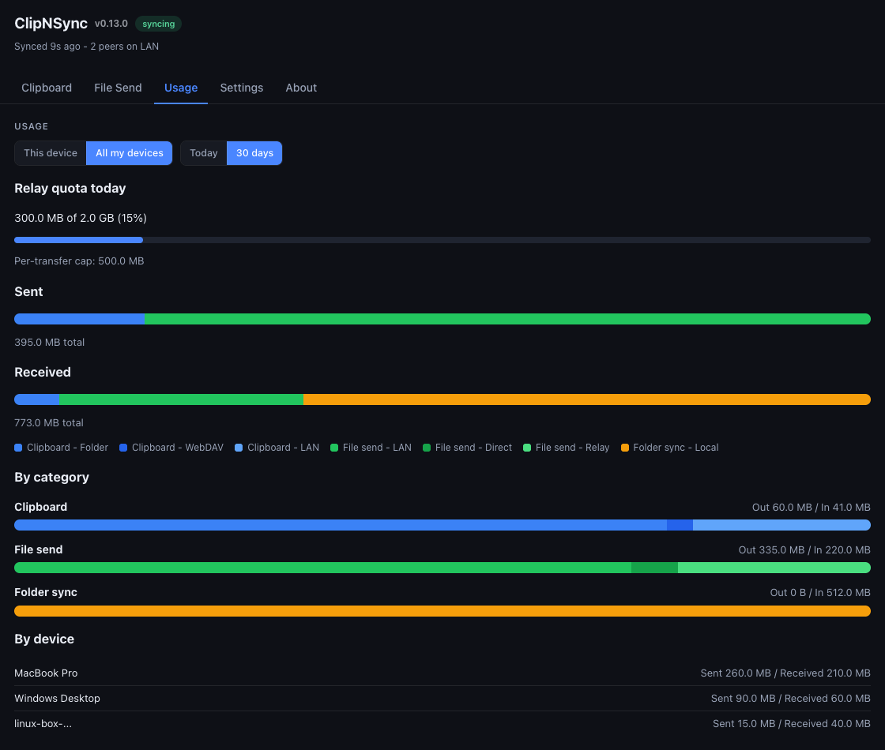Click 'Out 60.0 MB / In 41.0 MB'
The height and width of the screenshot is (750, 885).
[x=811, y=508]
